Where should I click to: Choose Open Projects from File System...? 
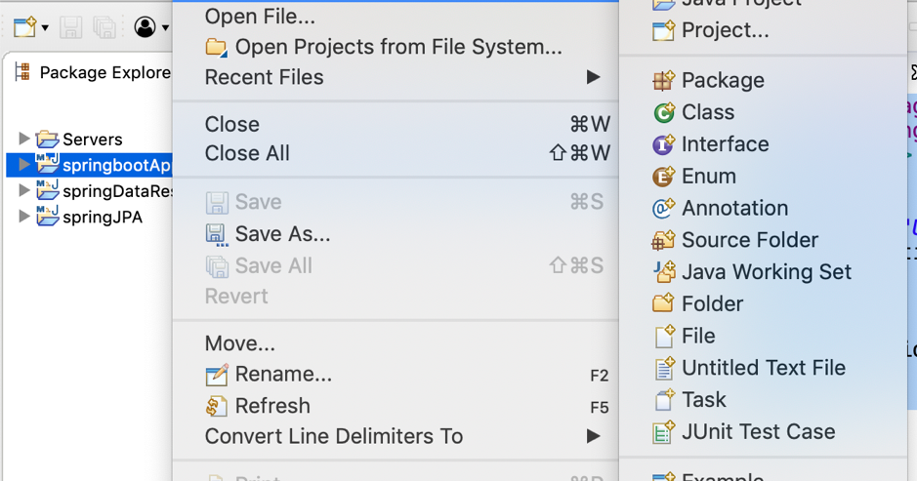(x=397, y=47)
